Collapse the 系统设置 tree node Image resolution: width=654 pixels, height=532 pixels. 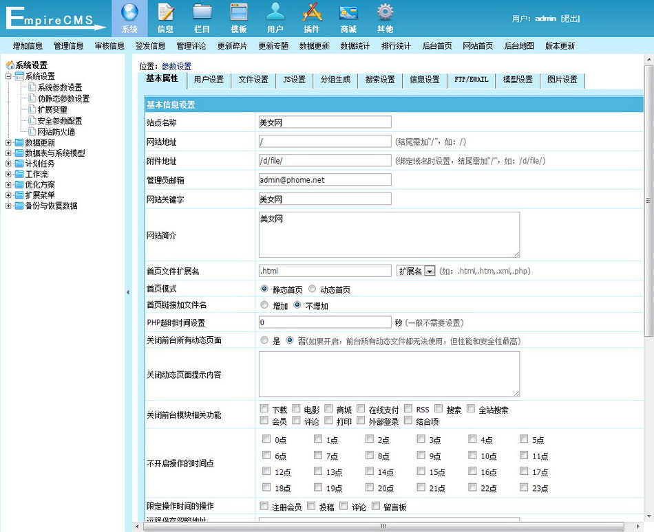(8, 76)
